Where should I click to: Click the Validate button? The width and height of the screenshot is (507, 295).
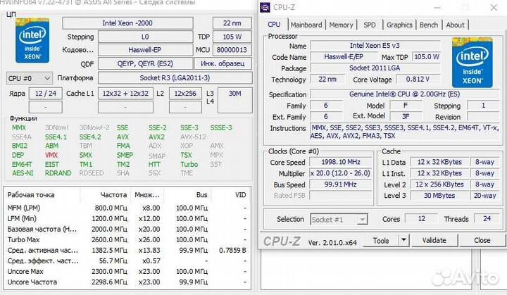pos(434,240)
